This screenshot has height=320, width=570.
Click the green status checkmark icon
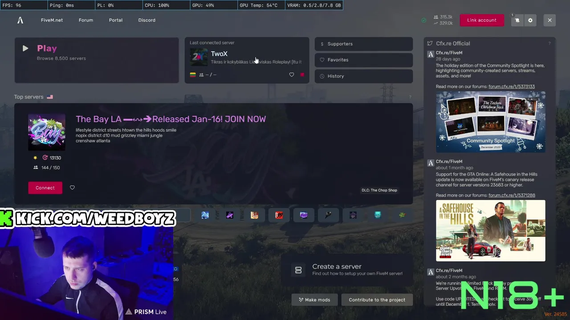point(423,20)
